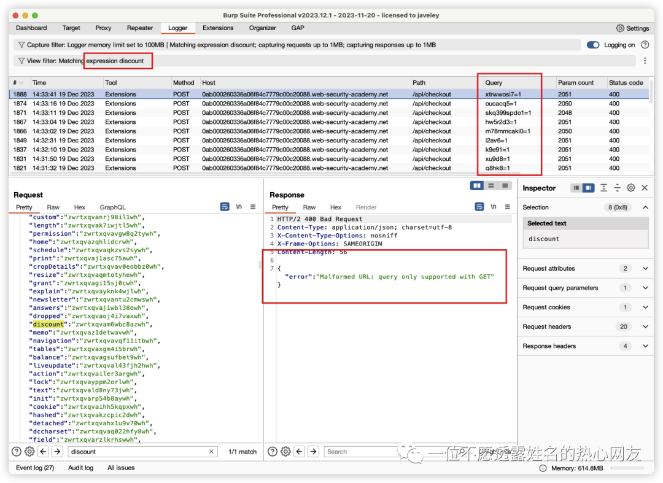Switch Request view to Hex

[x=79, y=207]
